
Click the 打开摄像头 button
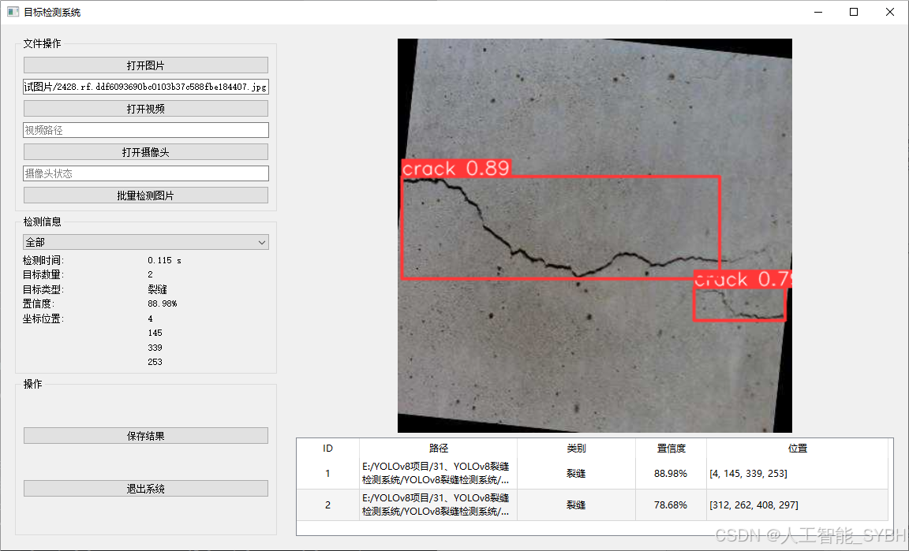[x=145, y=152]
